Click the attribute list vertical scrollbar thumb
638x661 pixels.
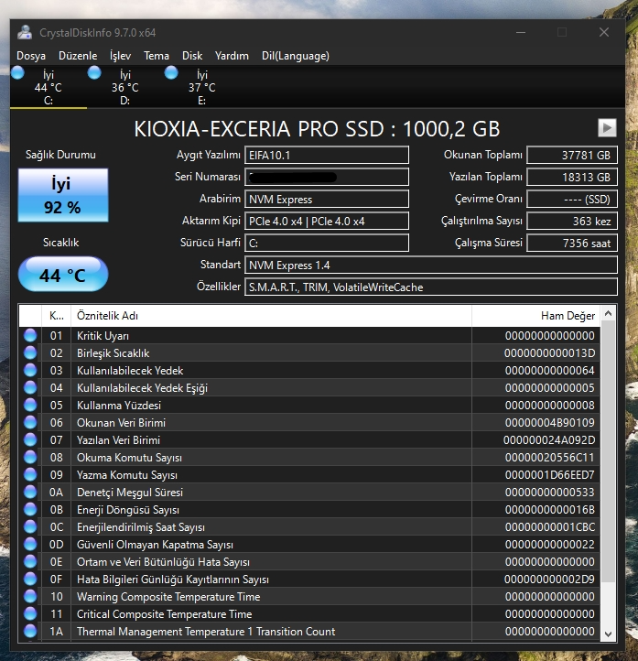(608, 452)
